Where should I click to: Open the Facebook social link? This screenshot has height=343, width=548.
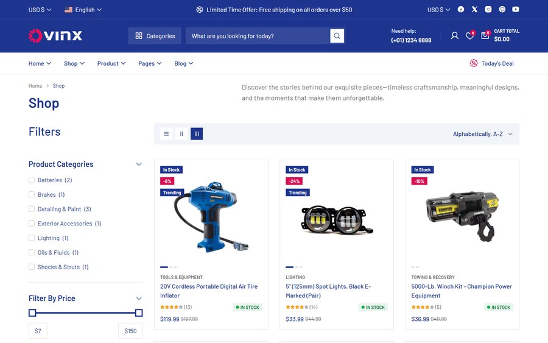[x=461, y=9]
